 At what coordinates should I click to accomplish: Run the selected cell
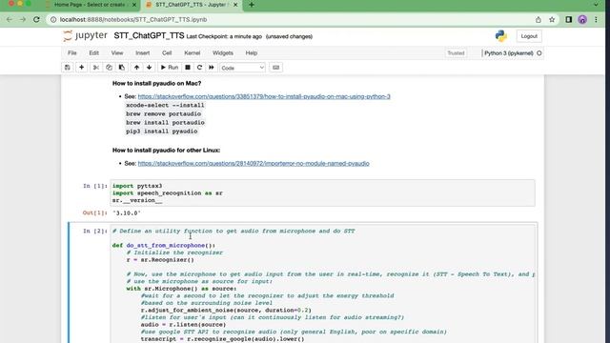[x=170, y=68]
